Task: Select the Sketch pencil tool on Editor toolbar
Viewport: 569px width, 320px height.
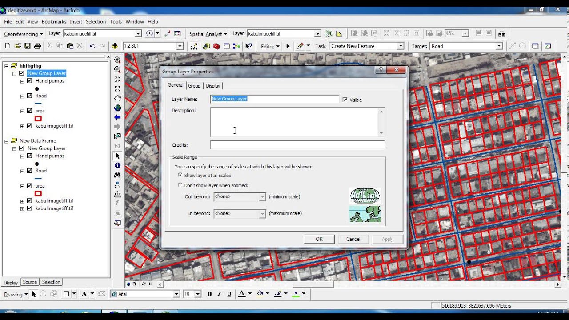Action: (x=300, y=46)
